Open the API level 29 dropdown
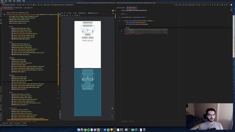This screenshot has width=235, height=132. (x=75, y=13)
